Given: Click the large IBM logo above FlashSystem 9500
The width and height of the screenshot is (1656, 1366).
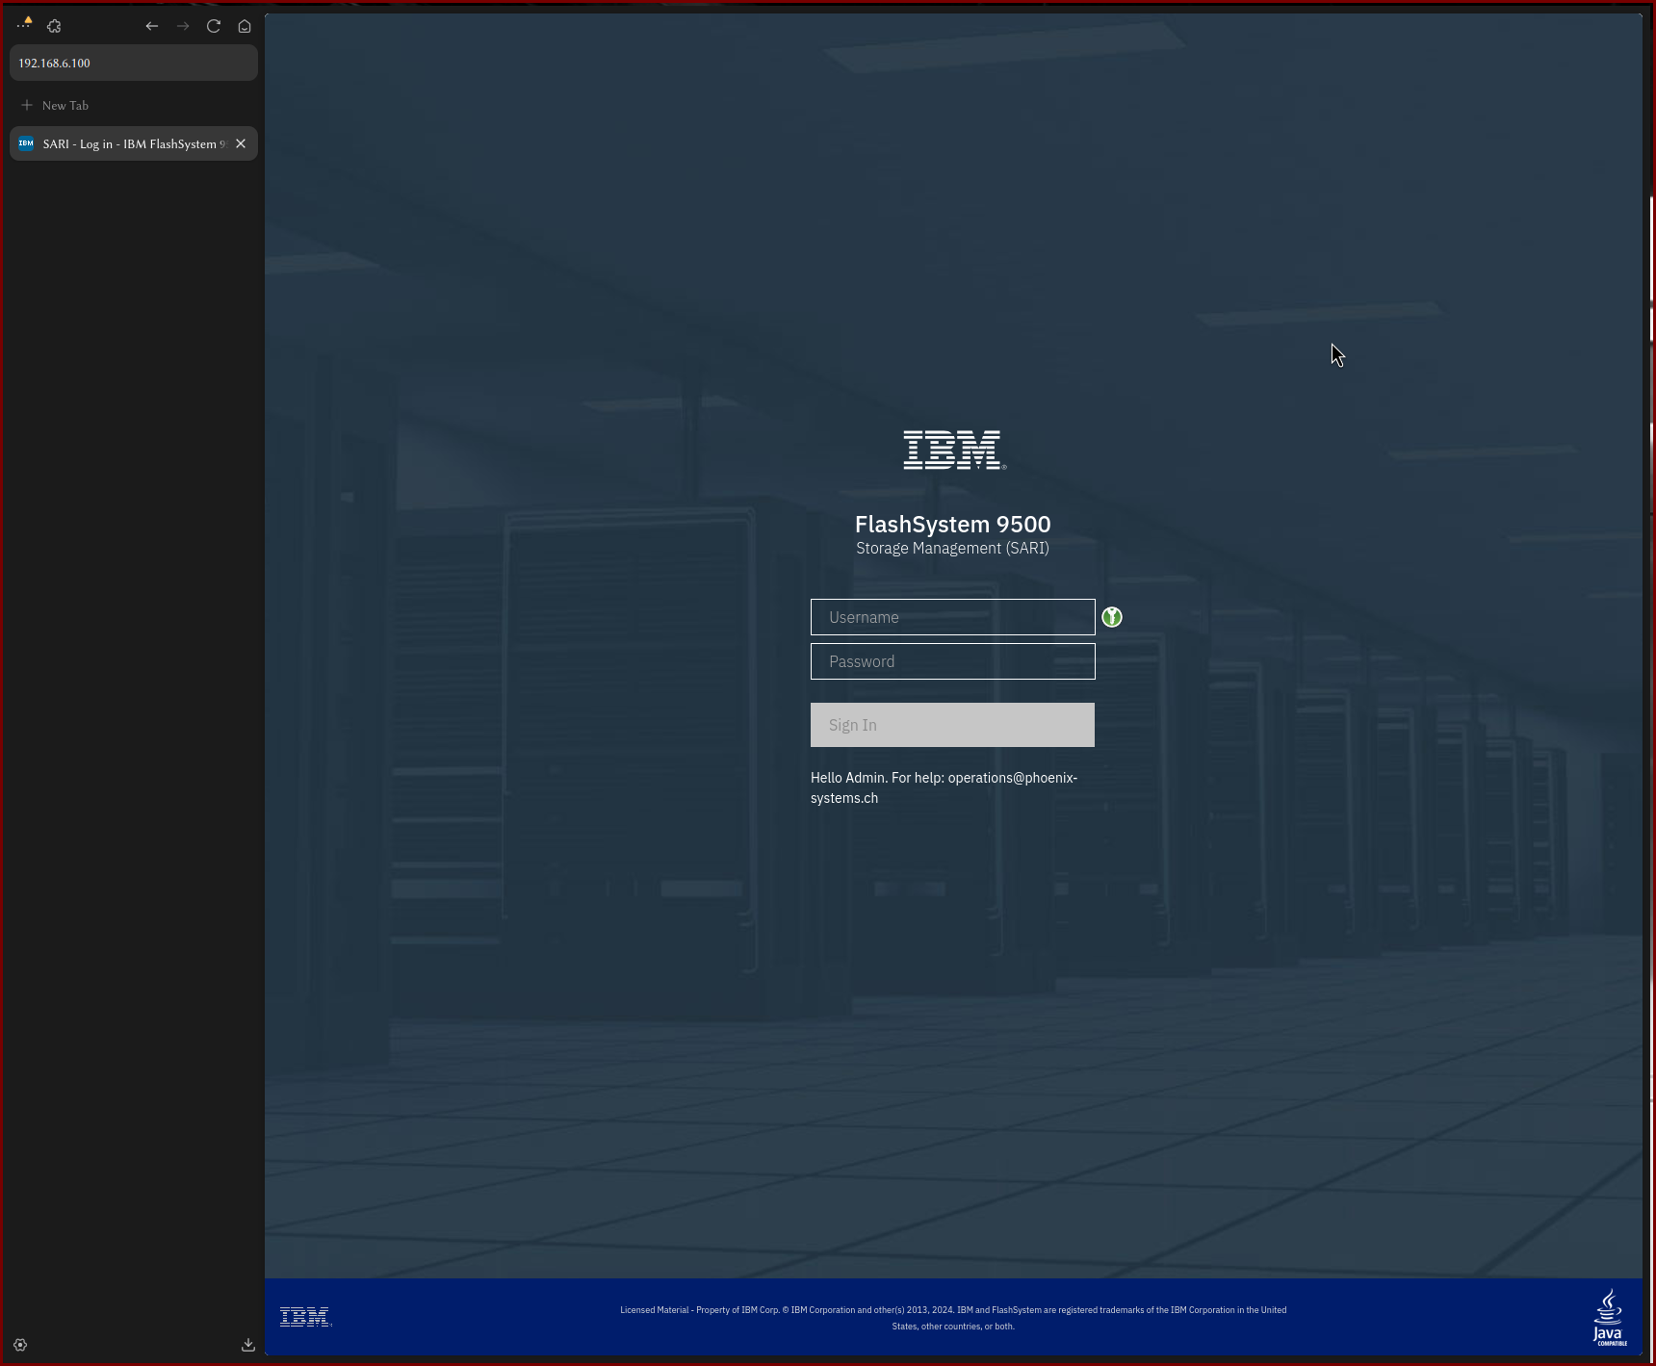Looking at the screenshot, I should coord(953,450).
